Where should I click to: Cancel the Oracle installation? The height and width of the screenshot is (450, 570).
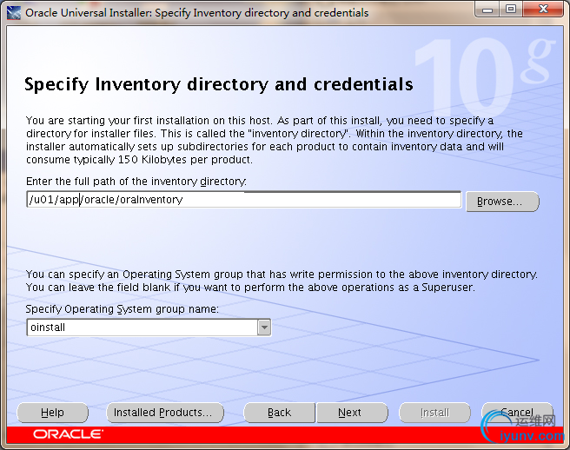point(517,413)
